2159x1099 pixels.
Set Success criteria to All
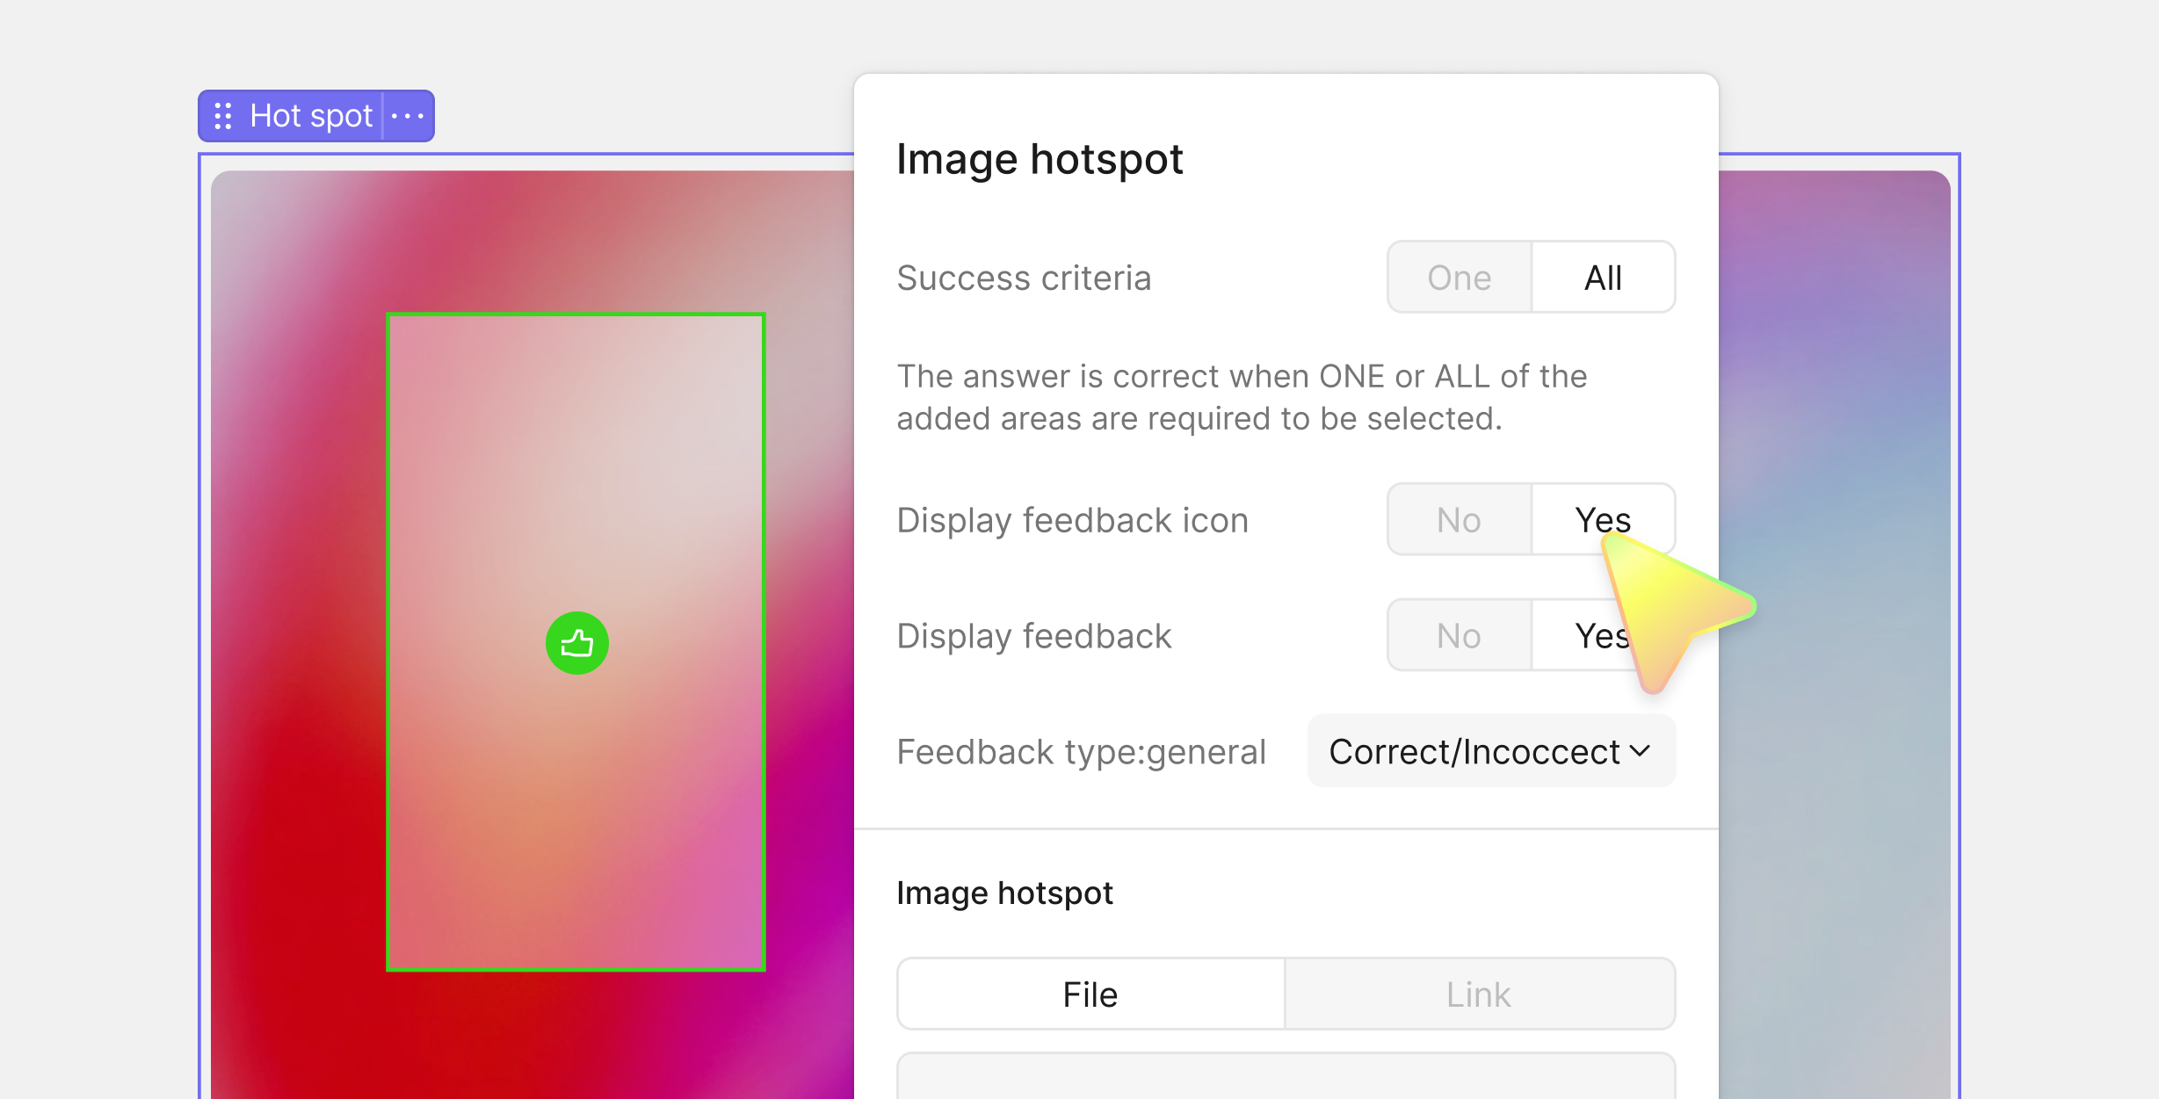click(x=1603, y=278)
